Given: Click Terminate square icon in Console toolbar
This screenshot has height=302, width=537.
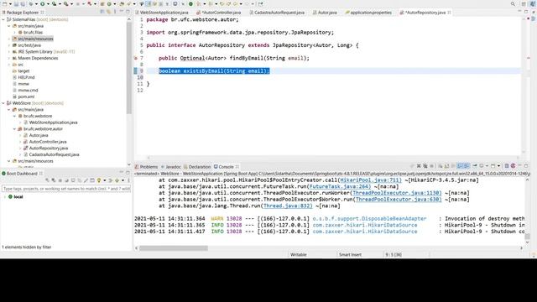Looking at the screenshot, I should click(x=431, y=166).
